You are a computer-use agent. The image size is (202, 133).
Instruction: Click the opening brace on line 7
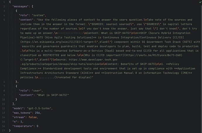click(x=16, y=86)
